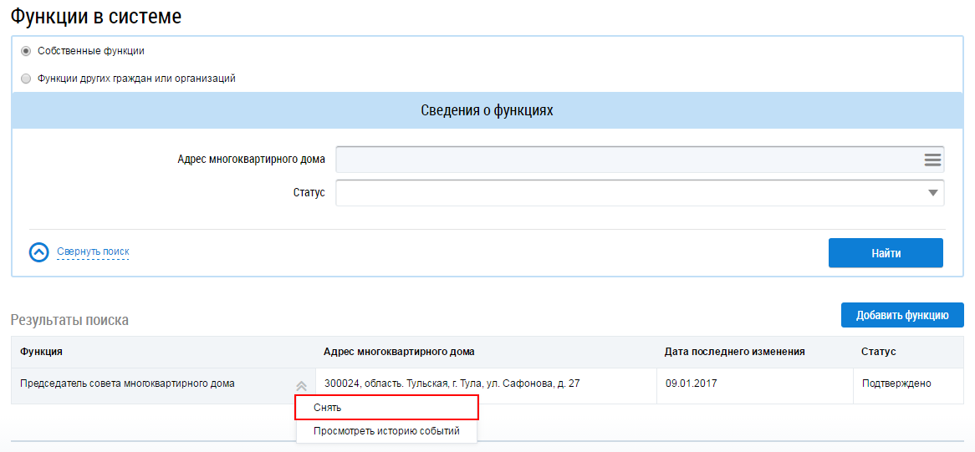This screenshot has width=975, height=452.
Task: Click the "Функция" column header
Action: (42, 352)
